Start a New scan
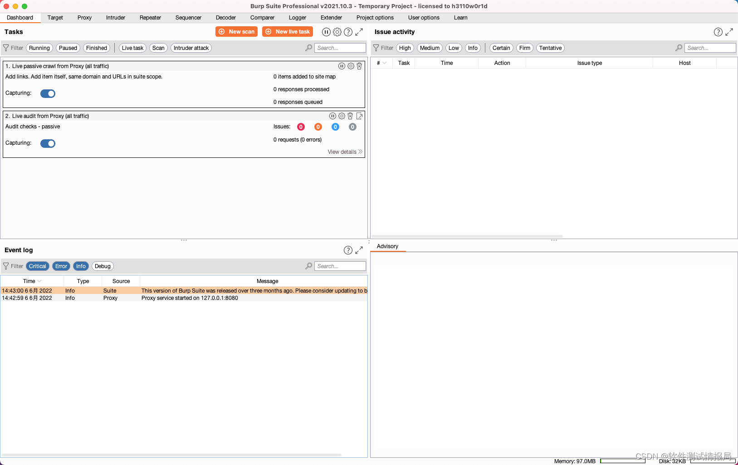 pos(237,32)
